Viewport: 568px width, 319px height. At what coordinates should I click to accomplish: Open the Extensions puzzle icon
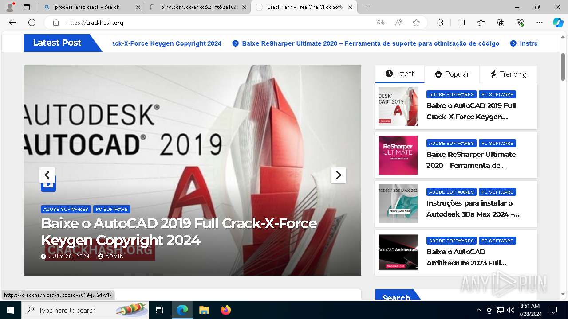440,23
